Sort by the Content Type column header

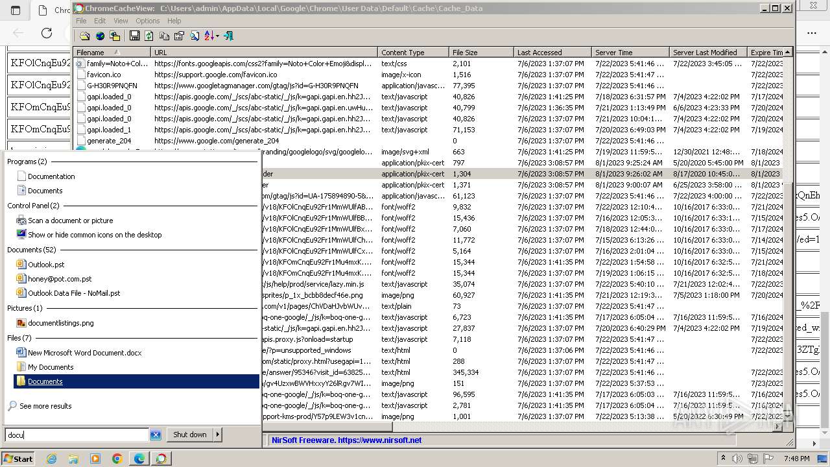tap(413, 53)
